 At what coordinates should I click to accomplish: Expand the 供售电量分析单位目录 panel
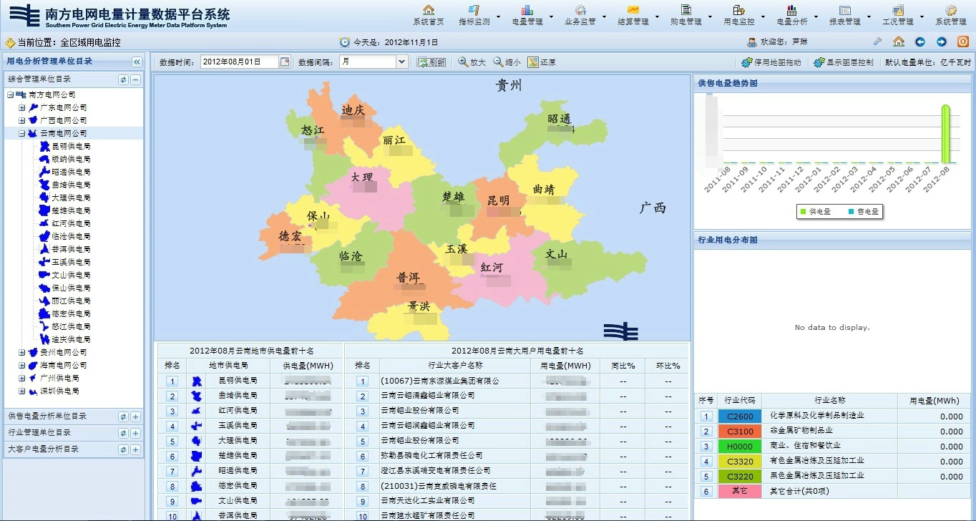click(135, 417)
